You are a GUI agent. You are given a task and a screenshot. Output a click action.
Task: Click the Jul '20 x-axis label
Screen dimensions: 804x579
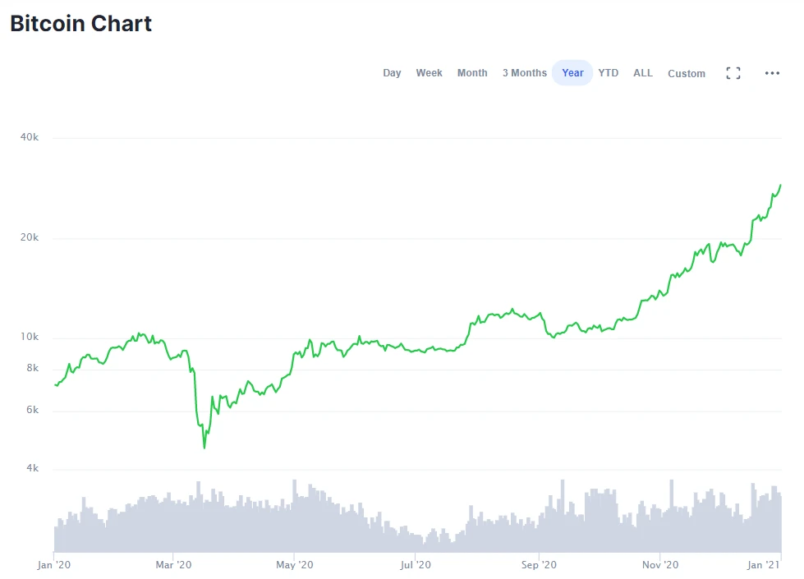(x=416, y=565)
